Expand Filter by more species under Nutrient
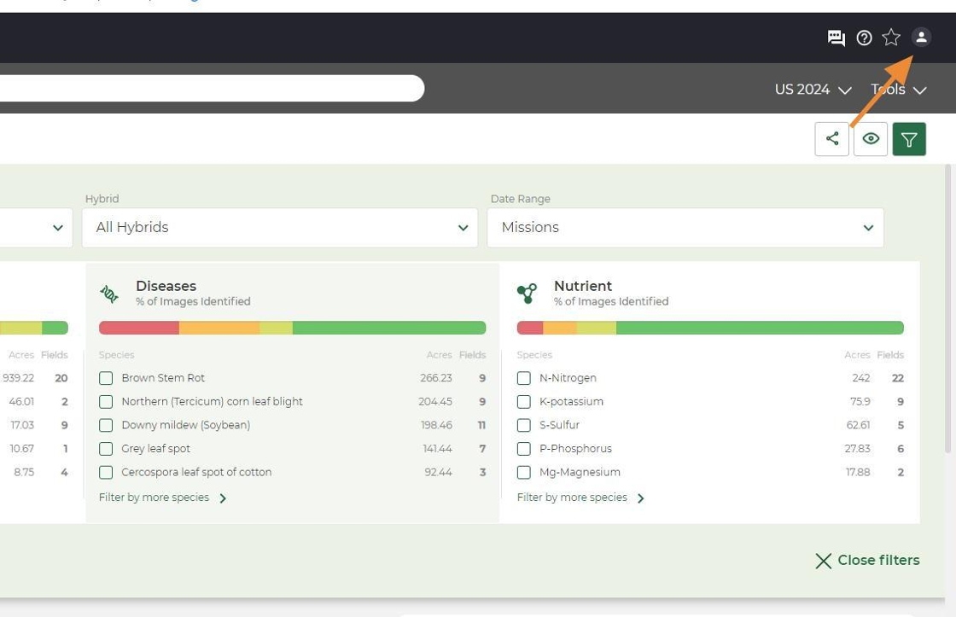Viewport: 956px width, 617px height. pyautogui.click(x=581, y=498)
